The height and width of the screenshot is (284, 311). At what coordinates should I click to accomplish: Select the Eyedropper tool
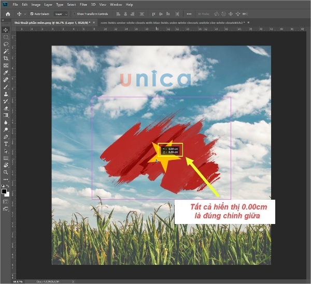(6, 72)
